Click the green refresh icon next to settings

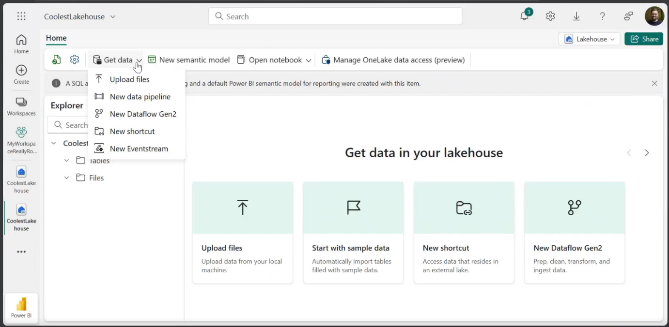(57, 59)
